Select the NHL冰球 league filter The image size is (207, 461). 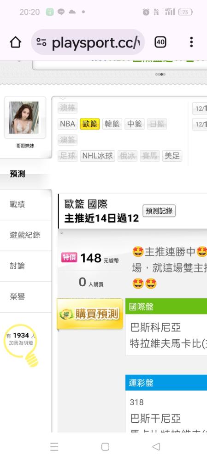pyautogui.click(x=97, y=156)
